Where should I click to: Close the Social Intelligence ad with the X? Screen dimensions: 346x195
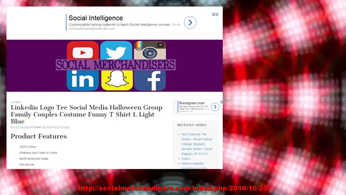coord(217,14)
